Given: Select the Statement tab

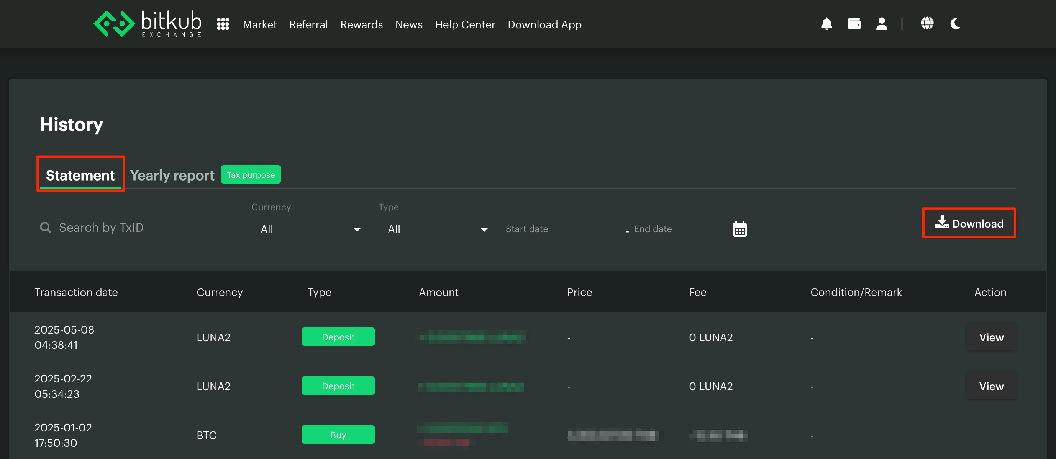Looking at the screenshot, I should (80, 176).
